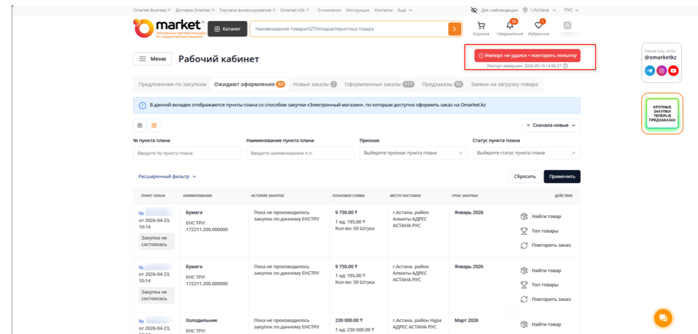Expand the Еще top menu
698x334 pixels.
pos(405,10)
